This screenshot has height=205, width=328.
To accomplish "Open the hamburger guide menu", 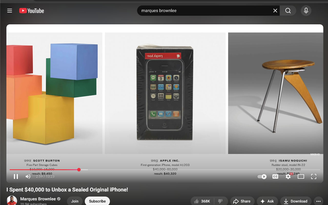I will tap(10, 11).
